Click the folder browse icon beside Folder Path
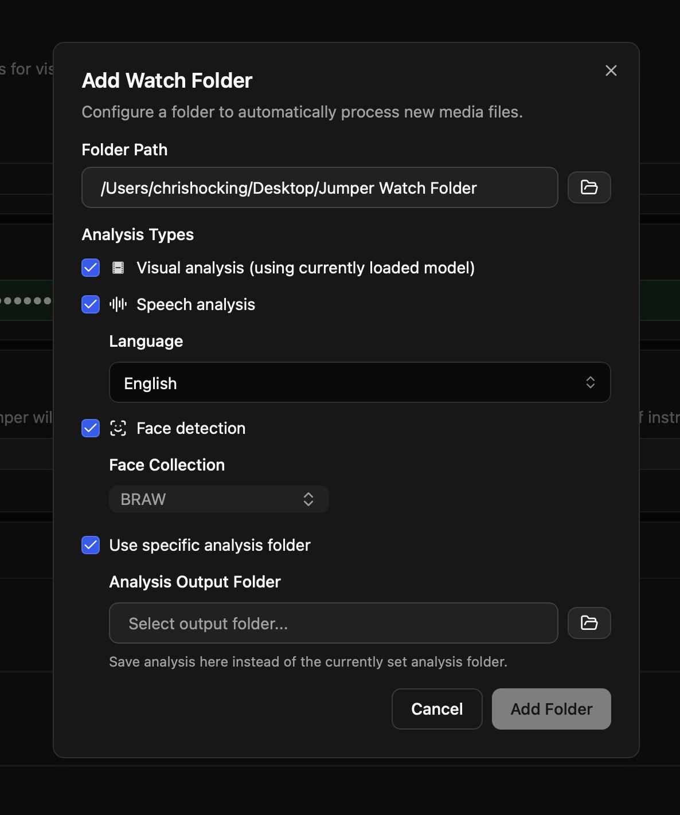 (x=589, y=187)
